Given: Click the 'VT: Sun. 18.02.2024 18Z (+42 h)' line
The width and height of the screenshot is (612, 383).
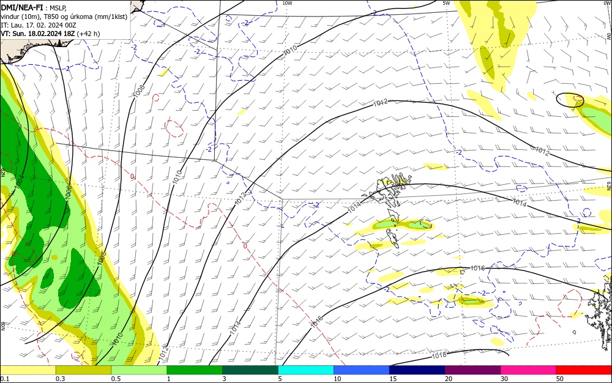Looking at the screenshot, I should click(x=50, y=34).
